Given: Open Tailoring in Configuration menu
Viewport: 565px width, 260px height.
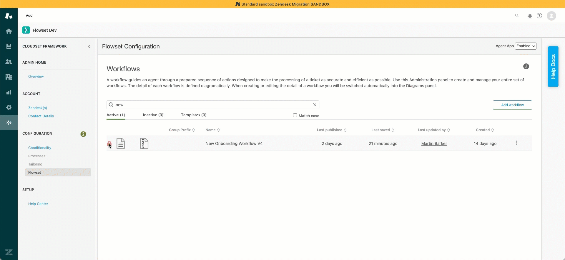Looking at the screenshot, I should click(x=35, y=164).
